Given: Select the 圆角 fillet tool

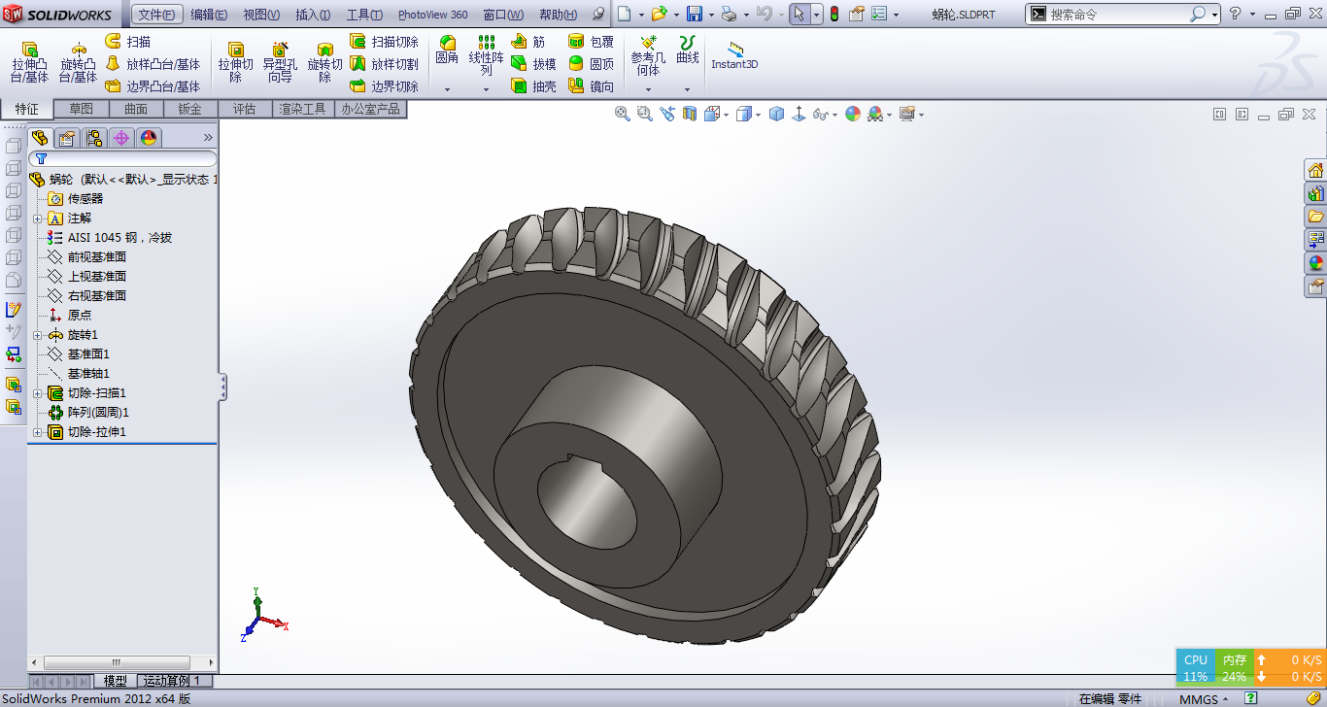Looking at the screenshot, I should 447,50.
